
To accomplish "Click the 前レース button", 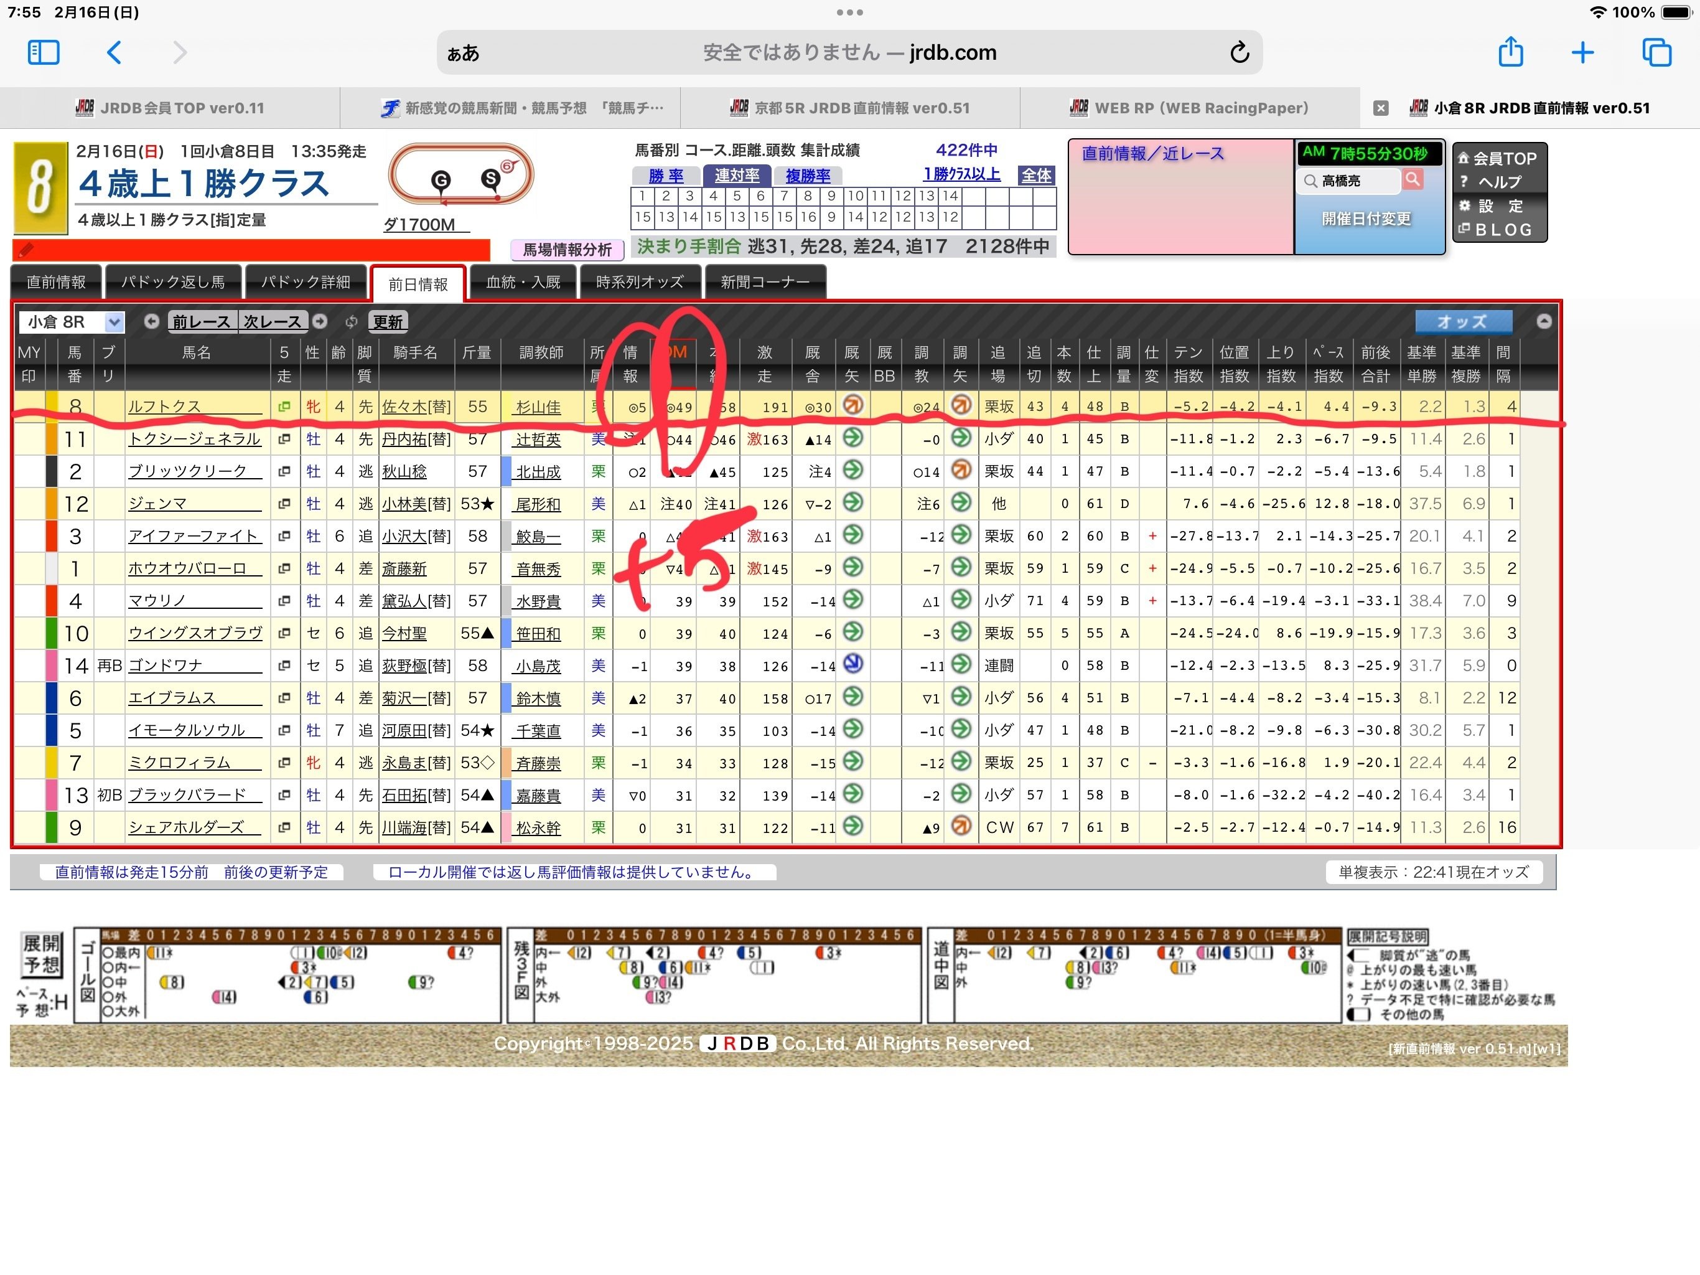I will point(202,321).
